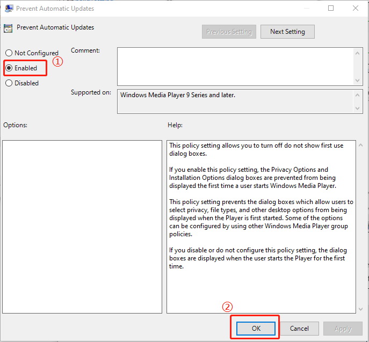Click the Help pane scroll-down arrow
The image size is (369, 342).
click(x=360, y=309)
